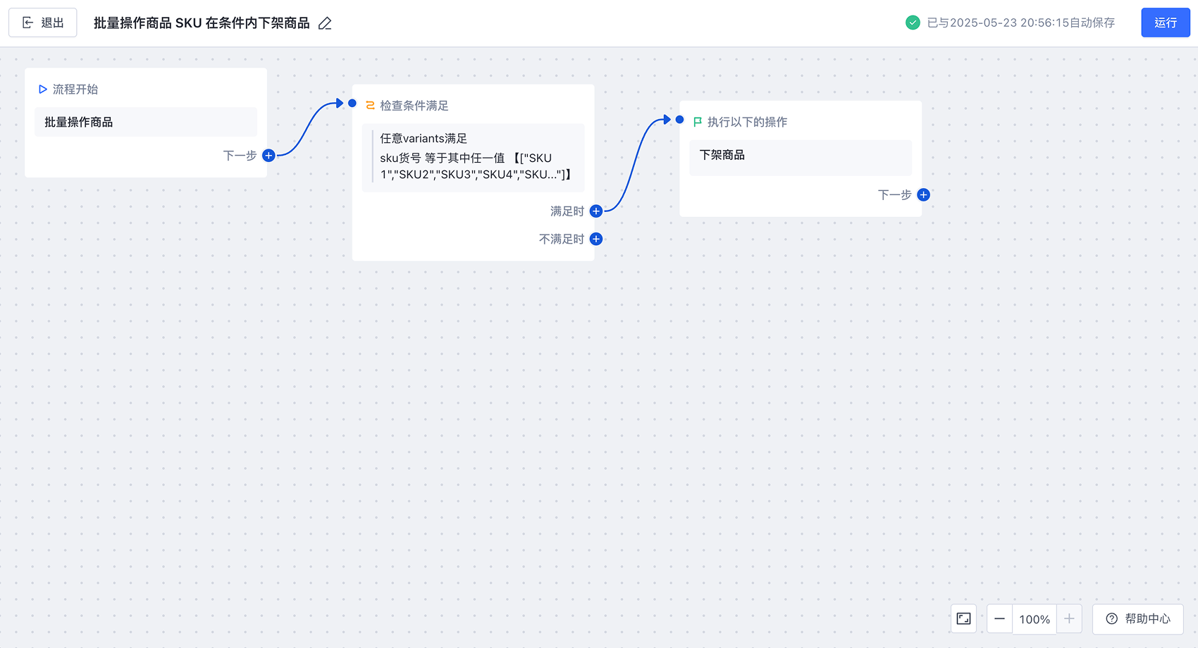The height and width of the screenshot is (648, 1198).
Task: Click the 100% zoom level value
Action: click(x=1035, y=619)
